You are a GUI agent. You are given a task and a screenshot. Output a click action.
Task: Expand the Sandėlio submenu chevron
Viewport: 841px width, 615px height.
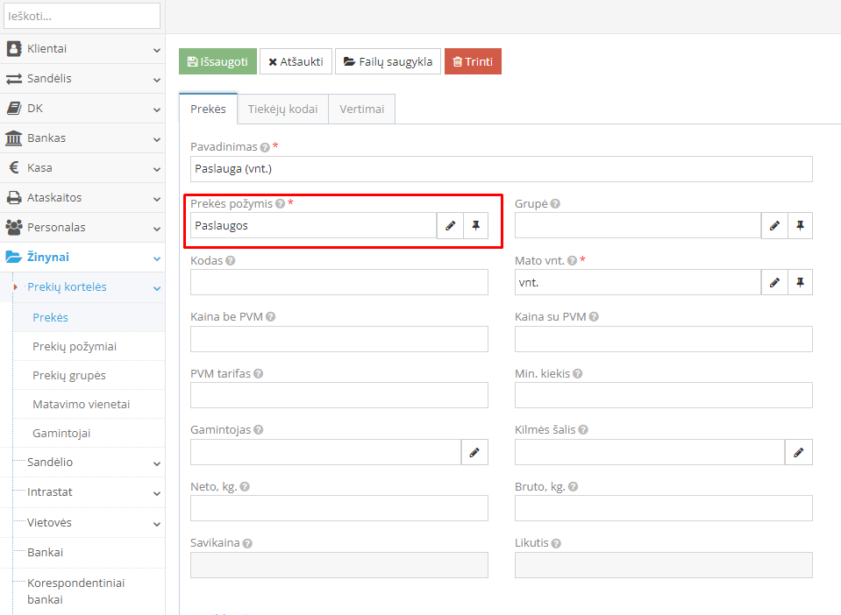coord(157,463)
